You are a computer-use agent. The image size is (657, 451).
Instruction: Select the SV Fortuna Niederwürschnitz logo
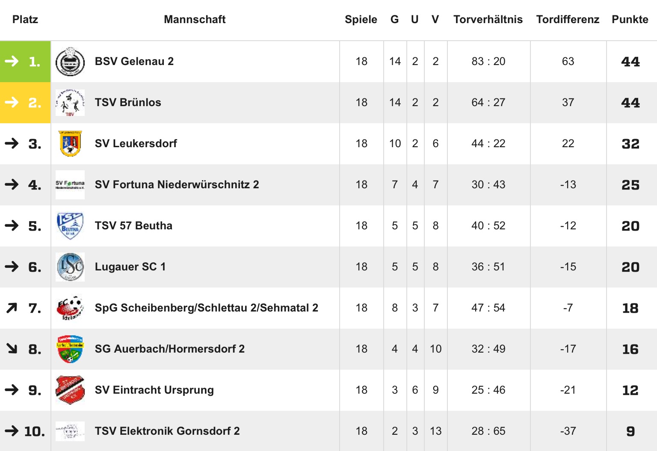click(x=70, y=185)
